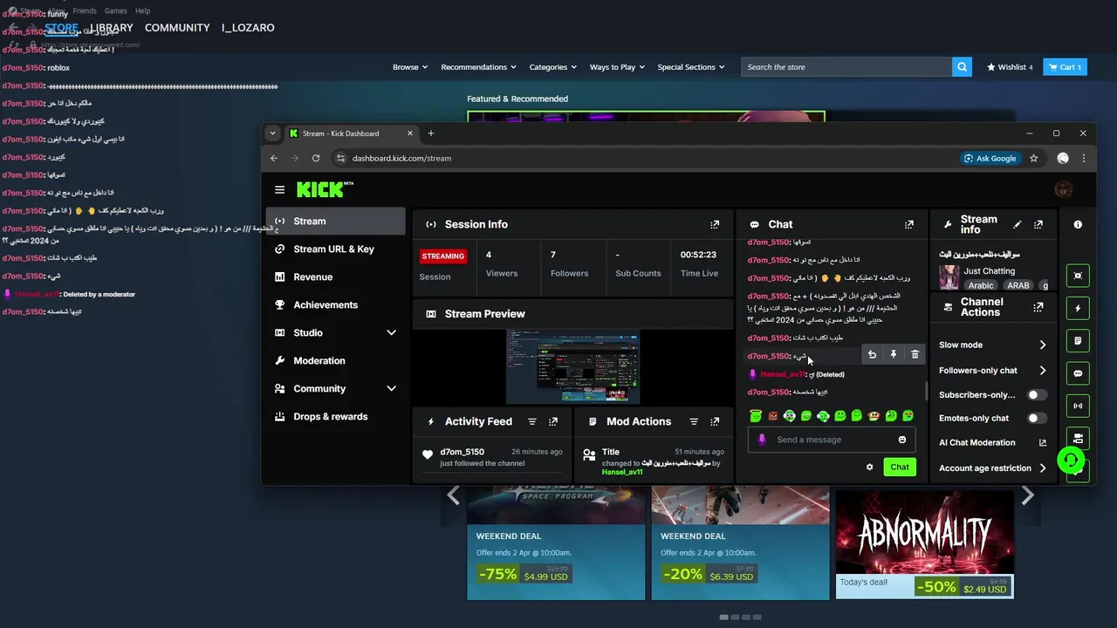Toggle Subscribers-only chat switch
This screenshot has width=1117, height=628.
(x=1036, y=395)
